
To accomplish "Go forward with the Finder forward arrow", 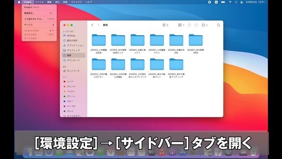I will (98, 25).
